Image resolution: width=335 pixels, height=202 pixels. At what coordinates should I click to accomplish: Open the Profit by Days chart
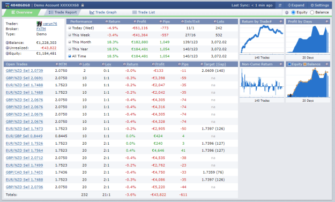[308, 39]
